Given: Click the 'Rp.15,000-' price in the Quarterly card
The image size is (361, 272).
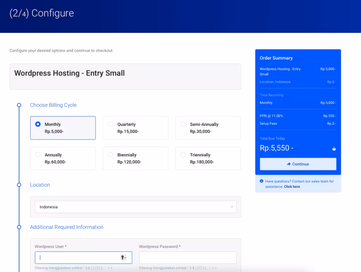Looking at the screenshot, I should click(x=128, y=131).
